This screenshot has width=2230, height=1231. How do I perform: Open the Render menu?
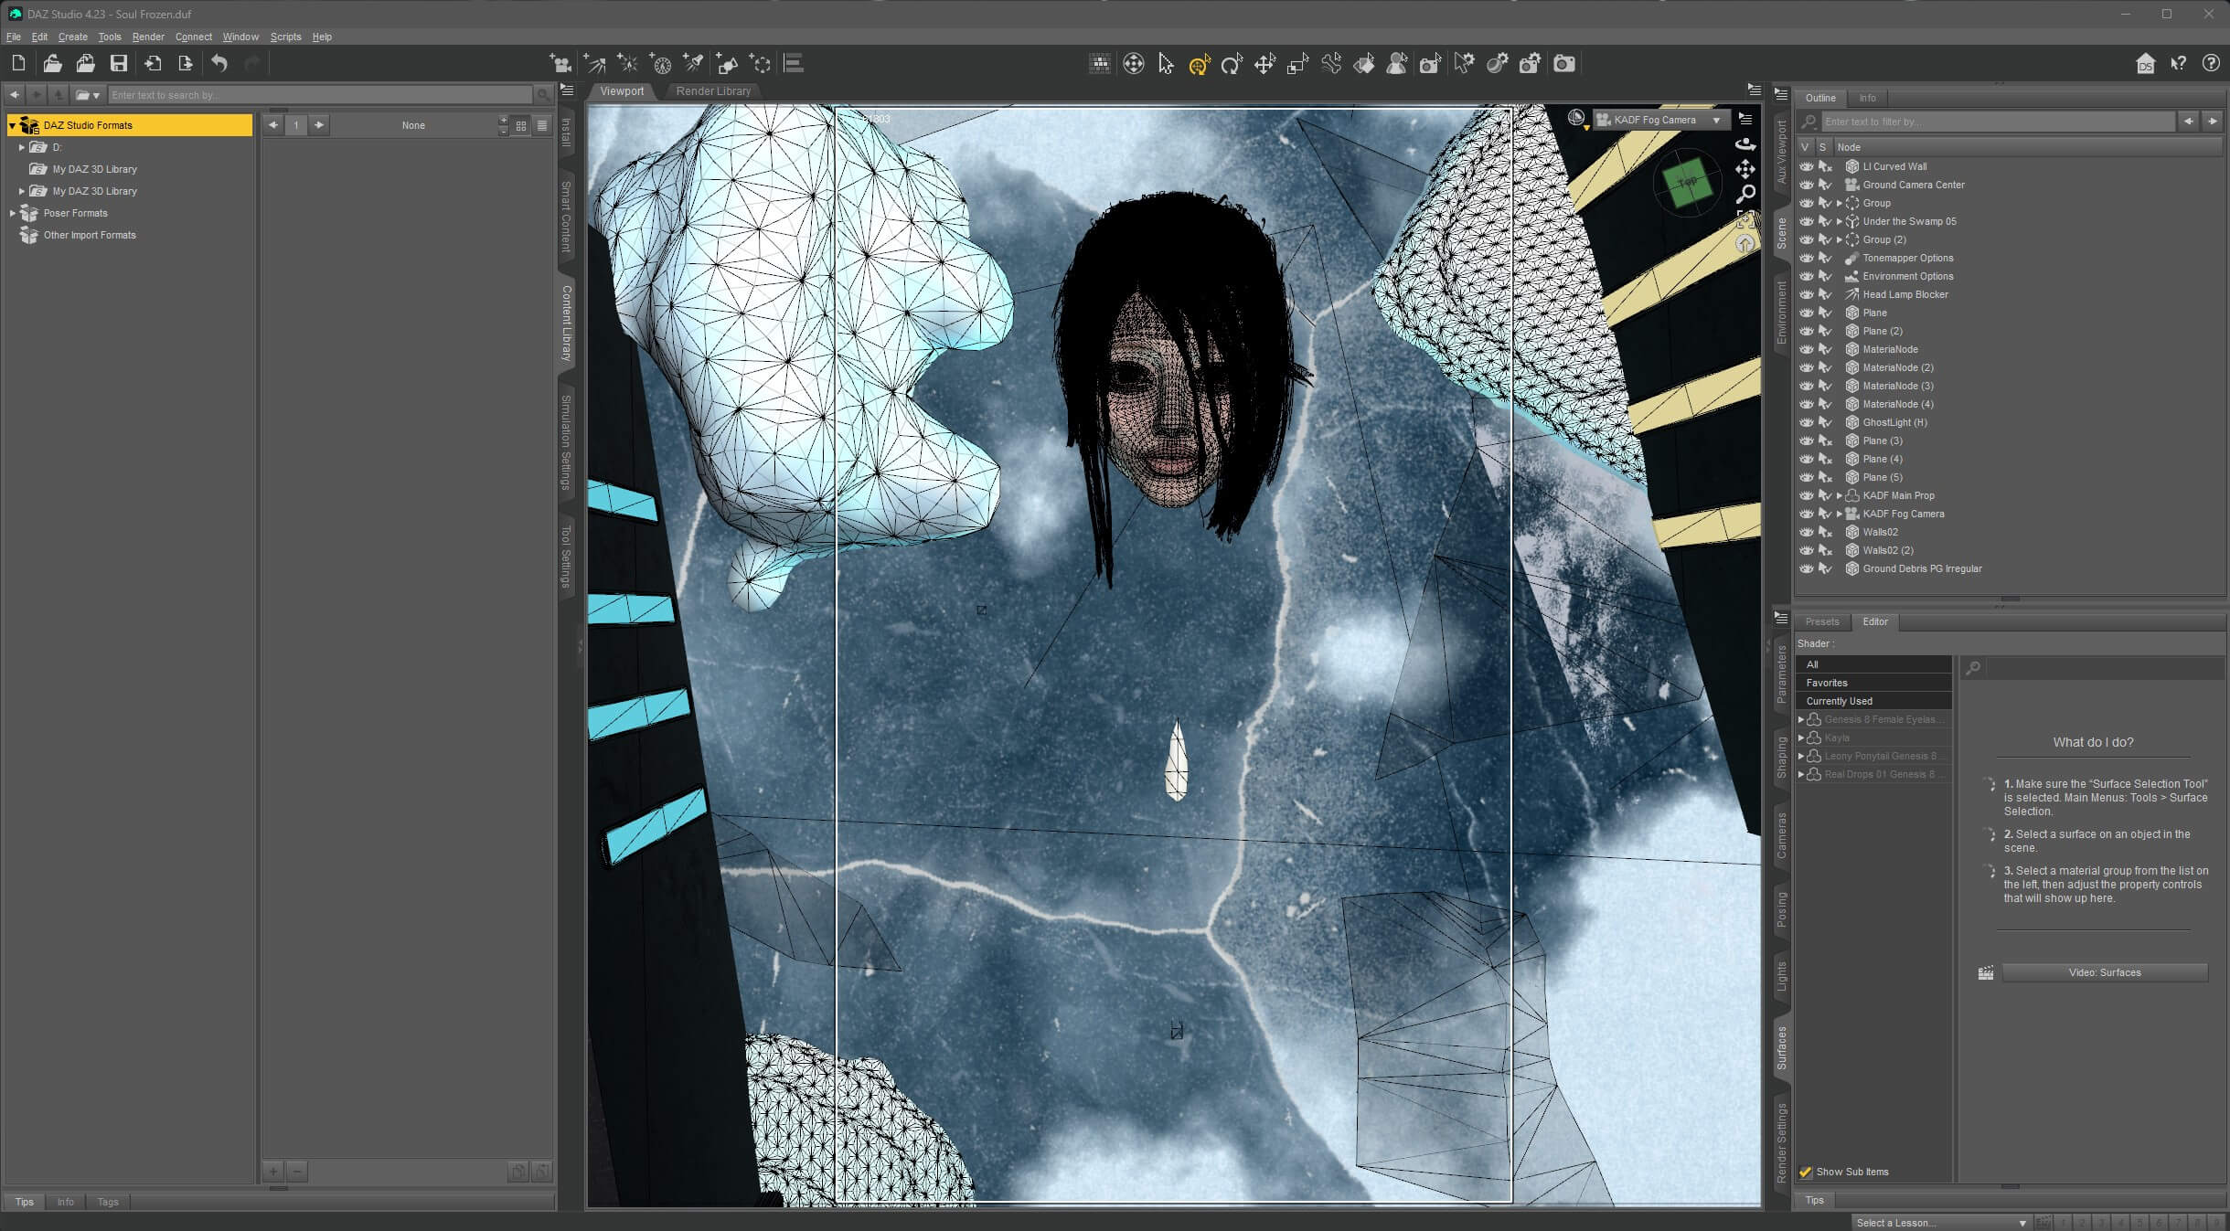point(148,37)
